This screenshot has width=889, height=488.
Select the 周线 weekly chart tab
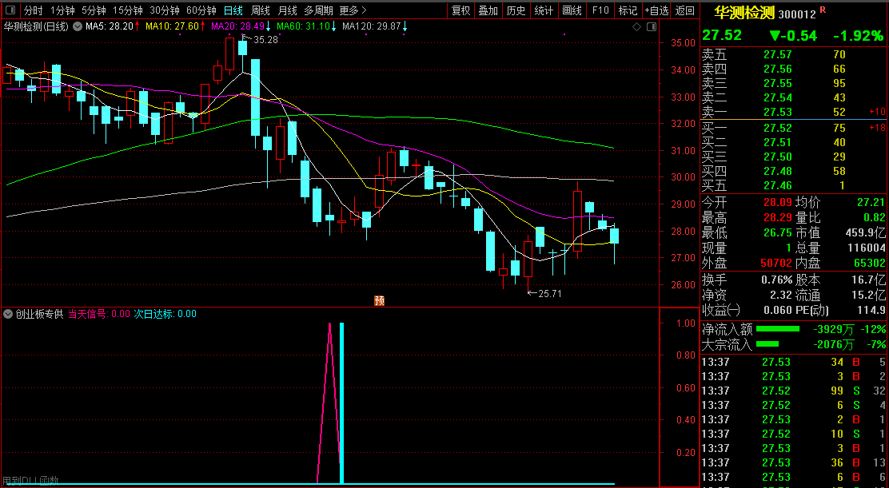tap(261, 10)
